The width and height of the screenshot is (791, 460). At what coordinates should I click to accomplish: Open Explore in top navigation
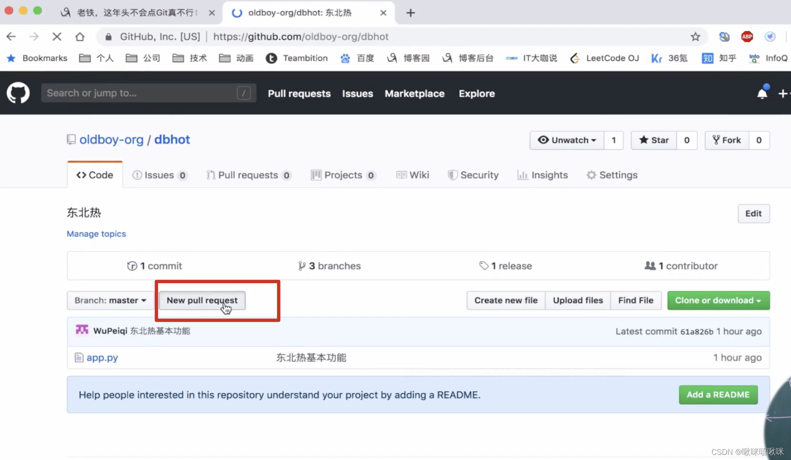coord(477,94)
